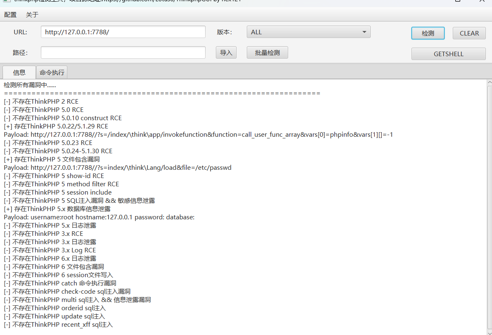492x335 pixels.
Task: Click the line ThinkPHP catch 命令执行漏洞
Action: [60, 283]
